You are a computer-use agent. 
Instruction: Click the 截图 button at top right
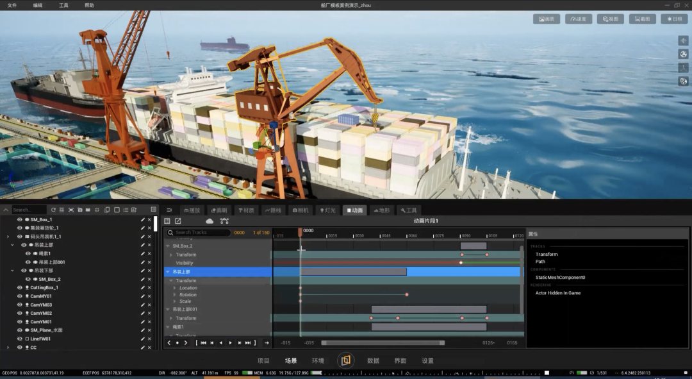(642, 19)
